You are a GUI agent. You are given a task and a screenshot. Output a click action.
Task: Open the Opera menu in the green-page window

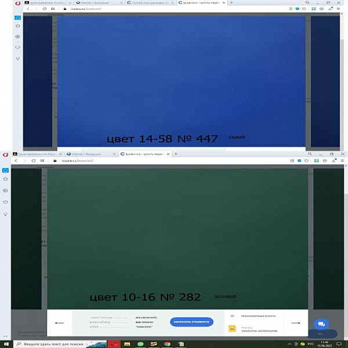5,155
